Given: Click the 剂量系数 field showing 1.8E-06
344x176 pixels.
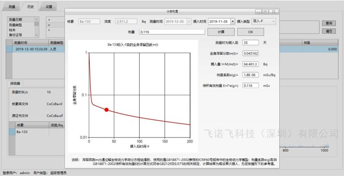Looking at the screenshot, I should point(250,75).
